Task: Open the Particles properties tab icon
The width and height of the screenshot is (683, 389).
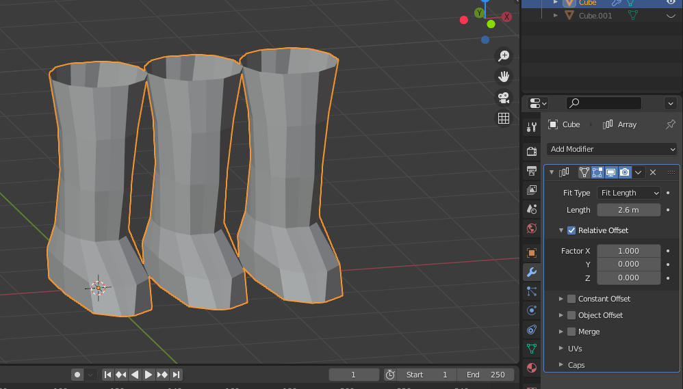Action: coord(532,291)
